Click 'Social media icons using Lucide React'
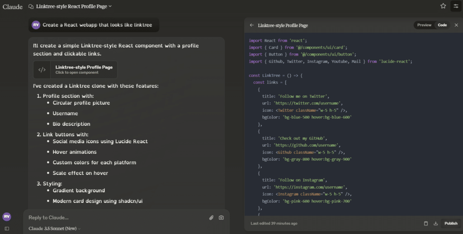Screen dimensions: 463x234 pos(100,142)
